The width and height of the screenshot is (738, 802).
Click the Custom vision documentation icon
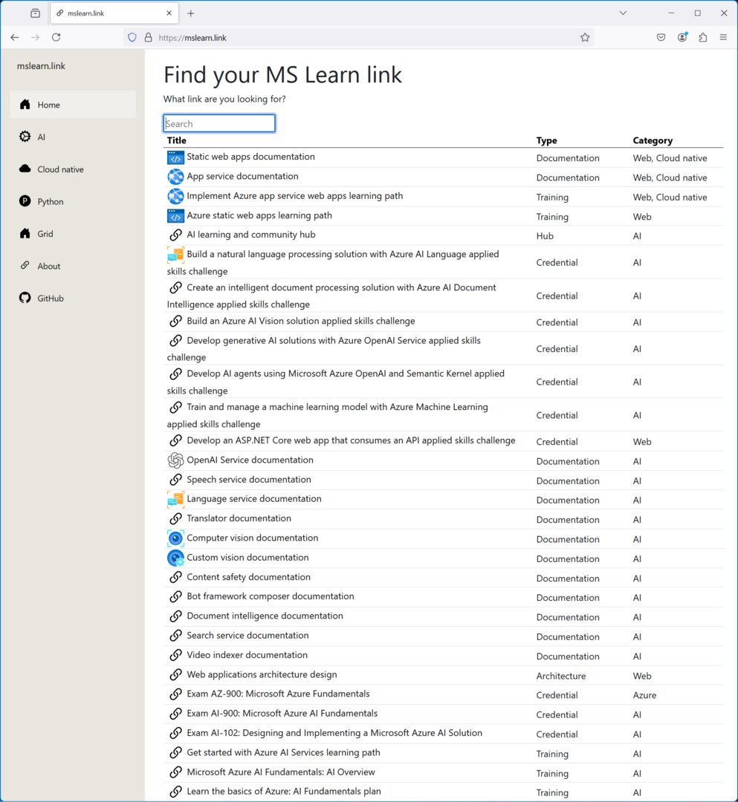click(x=175, y=558)
